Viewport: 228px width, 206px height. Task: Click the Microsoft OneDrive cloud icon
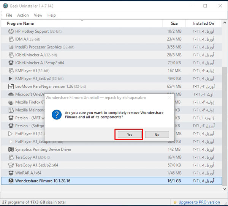click(x=11, y=94)
